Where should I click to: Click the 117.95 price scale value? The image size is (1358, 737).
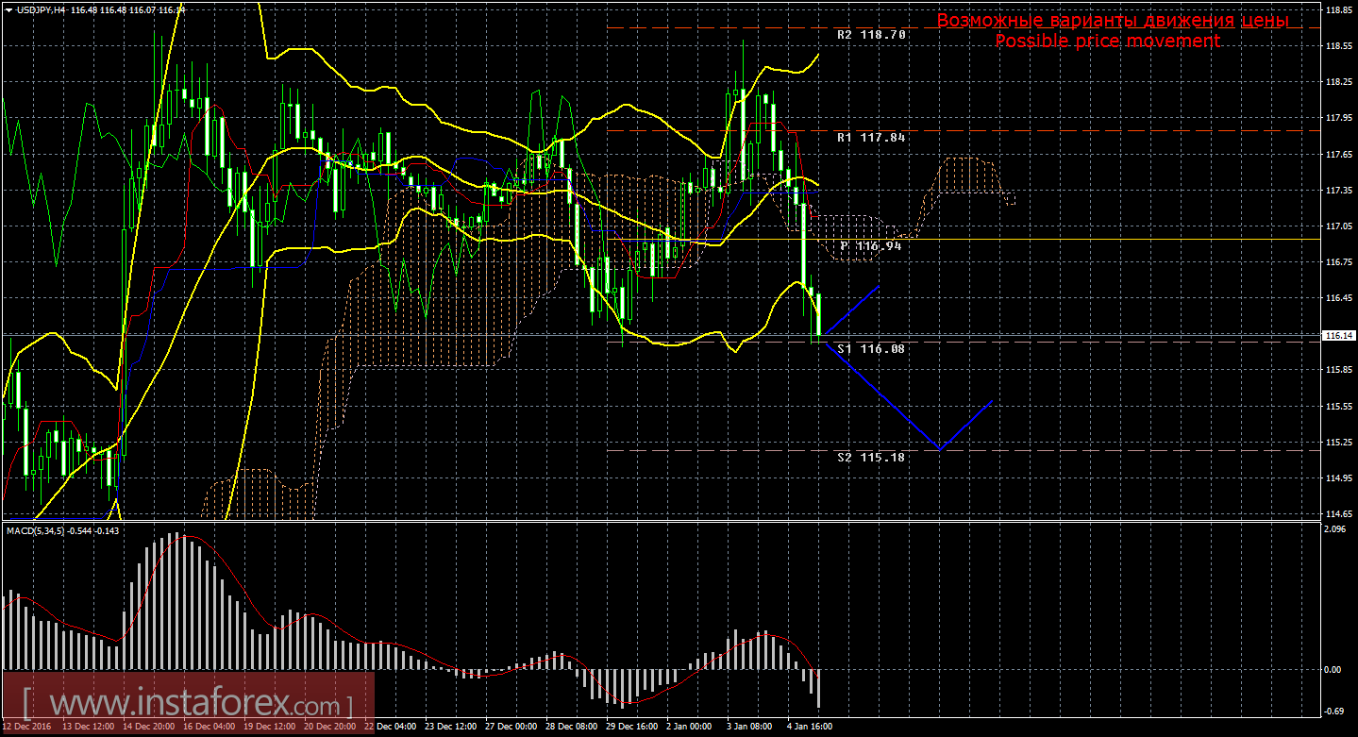pyautogui.click(x=1340, y=118)
